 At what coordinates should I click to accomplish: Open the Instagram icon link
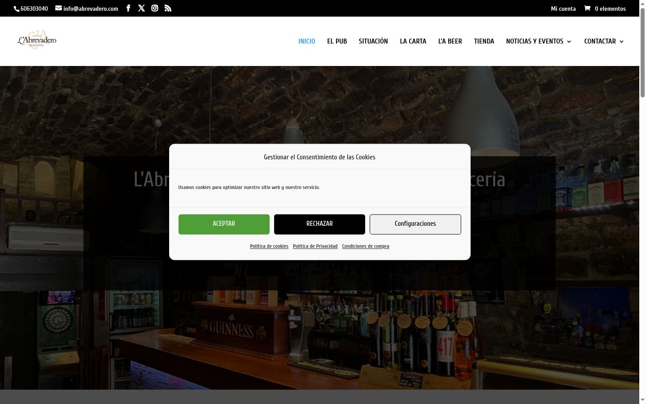pos(155,8)
